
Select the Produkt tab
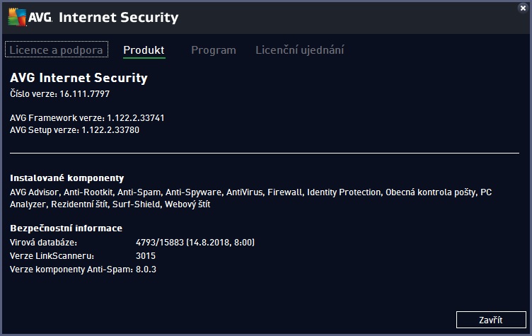144,50
